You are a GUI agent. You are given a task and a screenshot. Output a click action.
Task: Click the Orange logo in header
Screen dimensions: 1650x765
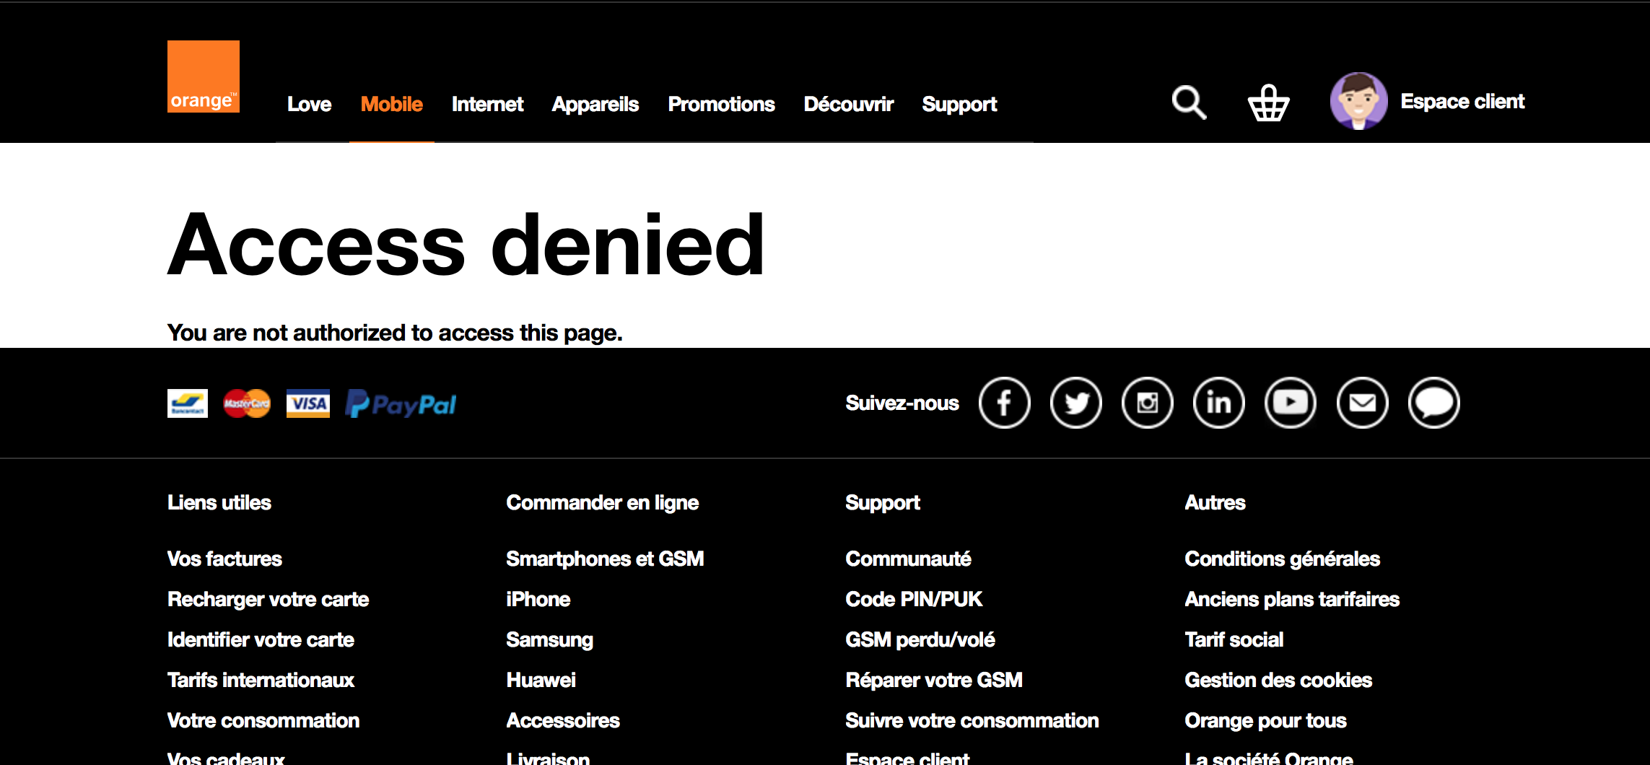click(203, 76)
